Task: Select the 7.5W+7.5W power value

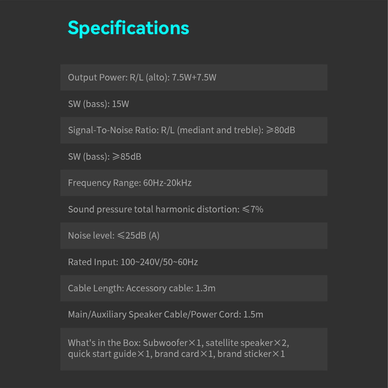Action: [194, 77]
